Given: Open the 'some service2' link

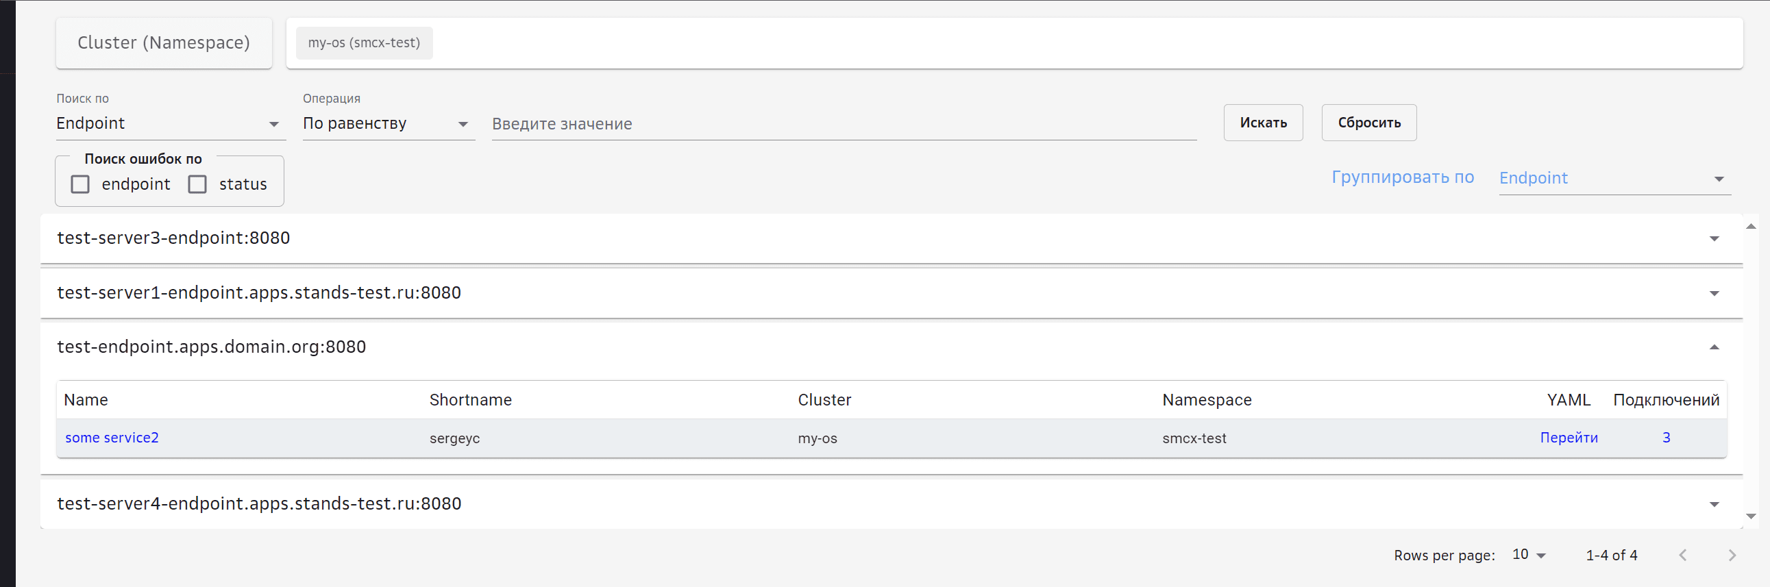Looking at the screenshot, I should tap(112, 437).
